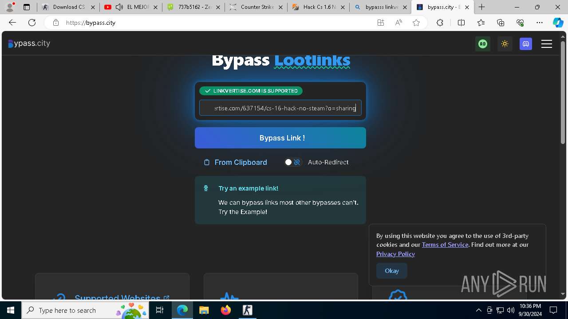View site information lock icon

pos(55,23)
